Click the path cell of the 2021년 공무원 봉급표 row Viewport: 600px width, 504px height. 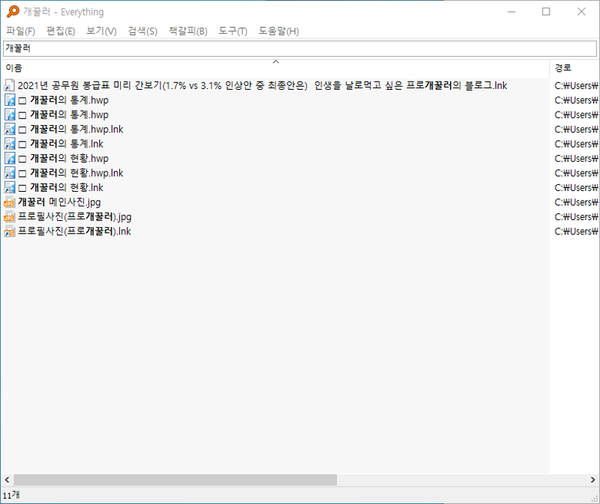click(575, 85)
